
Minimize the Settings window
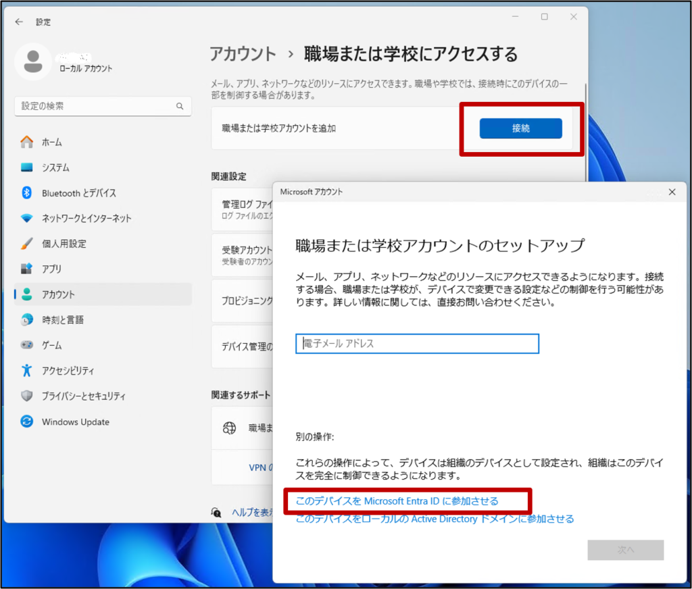[x=515, y=17]
